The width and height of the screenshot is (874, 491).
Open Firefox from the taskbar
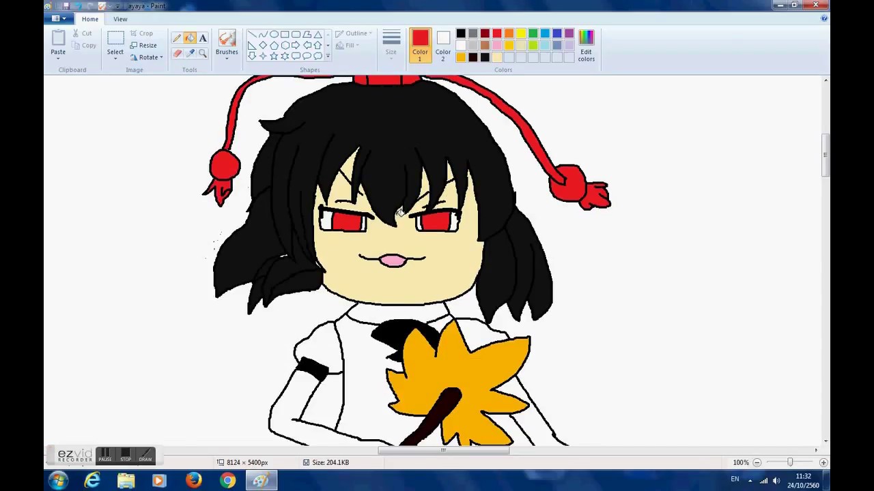point(193,481)
